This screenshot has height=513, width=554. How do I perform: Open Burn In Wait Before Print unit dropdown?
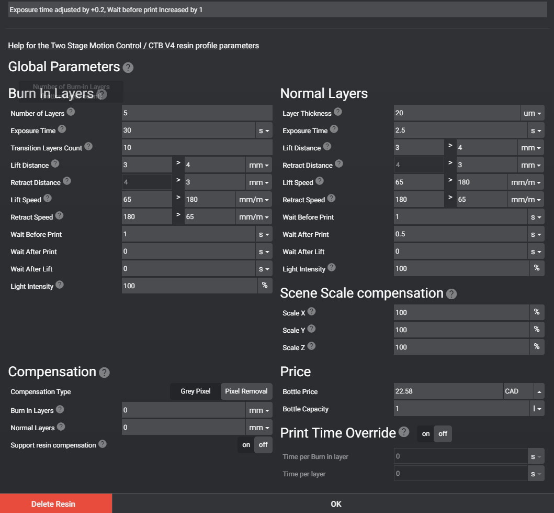(264, 235)
